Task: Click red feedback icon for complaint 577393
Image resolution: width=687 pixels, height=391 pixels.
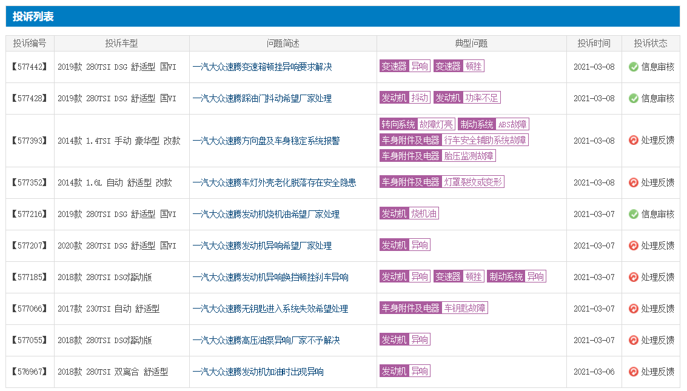Action: tap(634, 141)
